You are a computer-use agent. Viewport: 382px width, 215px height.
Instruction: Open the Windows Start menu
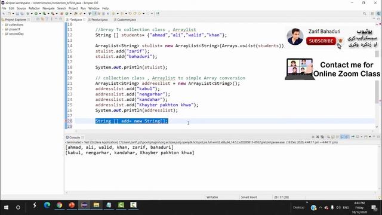point(7,207)
